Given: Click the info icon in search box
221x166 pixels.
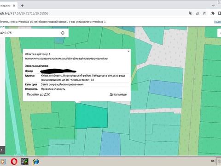Looking at the screenshot, I should pyautogui.click(x=63, y=33).
